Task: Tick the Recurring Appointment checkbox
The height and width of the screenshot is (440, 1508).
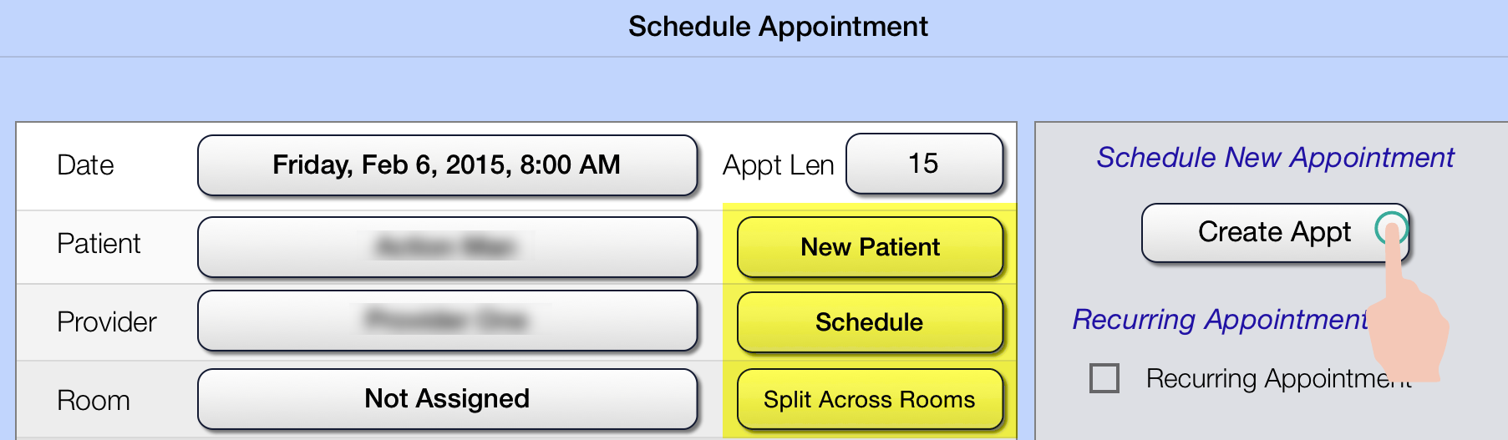Action: (1104, 378)
